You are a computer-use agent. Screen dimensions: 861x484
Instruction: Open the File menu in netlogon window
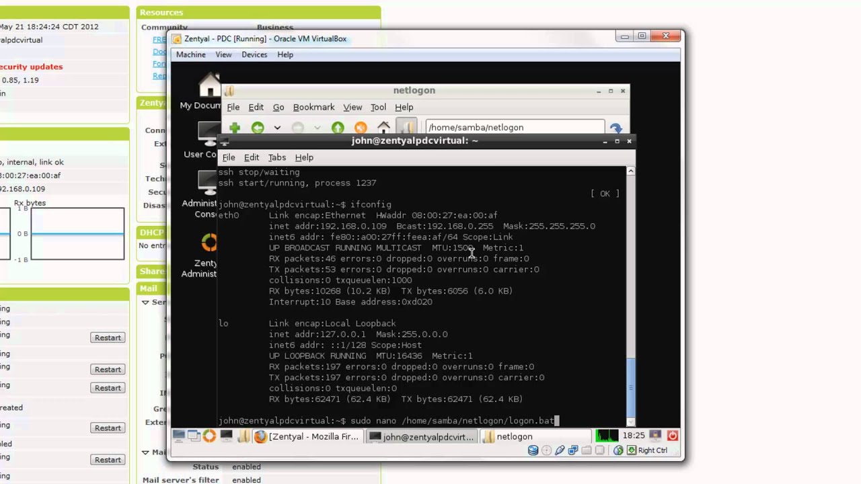(233, 107)
